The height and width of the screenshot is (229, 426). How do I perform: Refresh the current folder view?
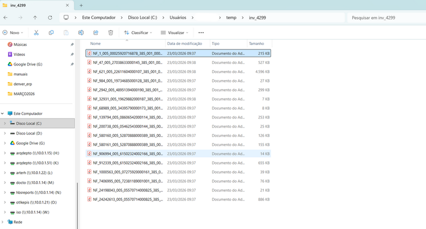coord(50,17)
